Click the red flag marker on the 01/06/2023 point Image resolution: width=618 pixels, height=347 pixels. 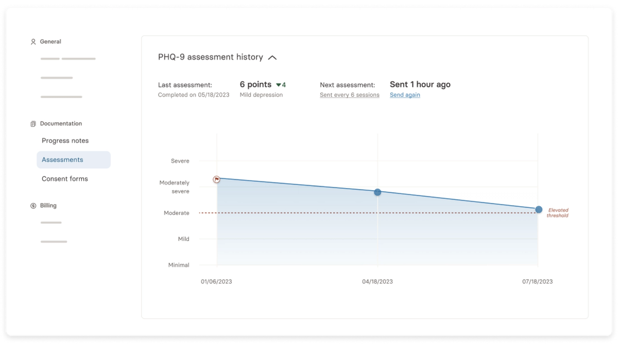point(217,179)
